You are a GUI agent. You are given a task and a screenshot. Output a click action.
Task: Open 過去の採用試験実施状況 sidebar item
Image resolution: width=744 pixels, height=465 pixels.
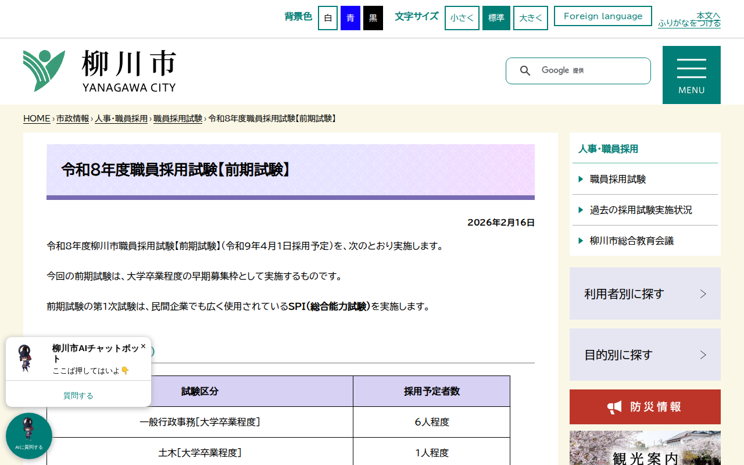pos(645,210)
